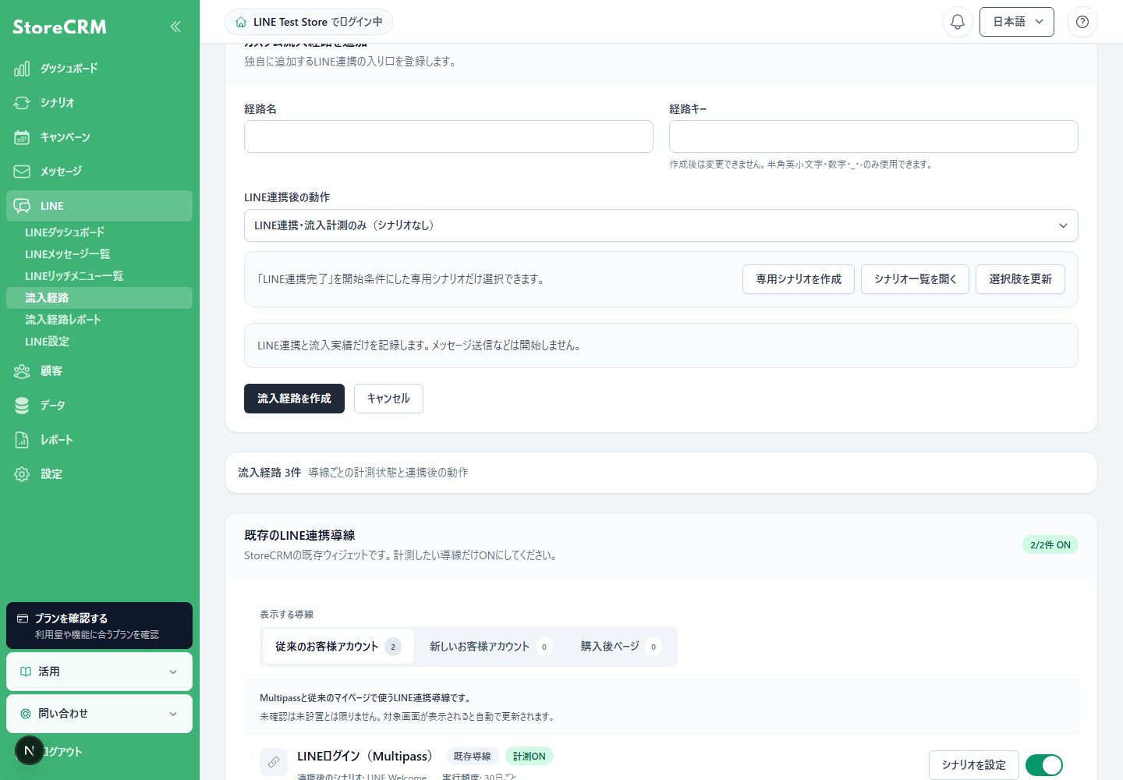The image size is (1123, 780).
Task: Click 流入経路を作成 button
Action: click(294, 399)
